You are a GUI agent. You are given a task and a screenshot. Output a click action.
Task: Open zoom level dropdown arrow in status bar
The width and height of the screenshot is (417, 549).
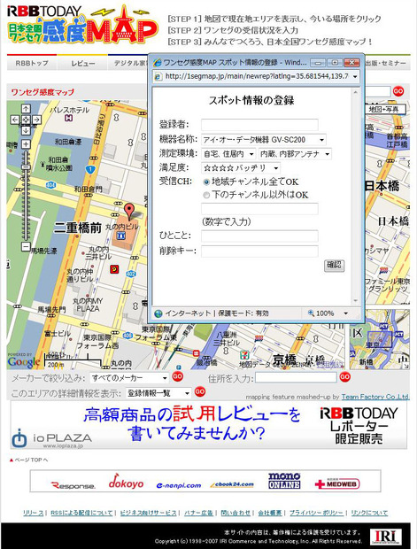click(346, 313)
